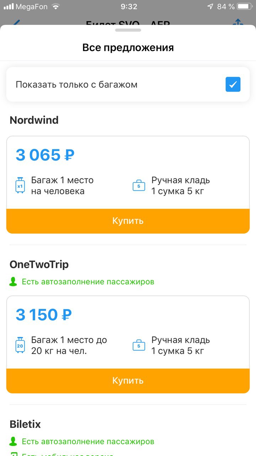Uncheck the baggage-only filter checkbox

point(233,84)
